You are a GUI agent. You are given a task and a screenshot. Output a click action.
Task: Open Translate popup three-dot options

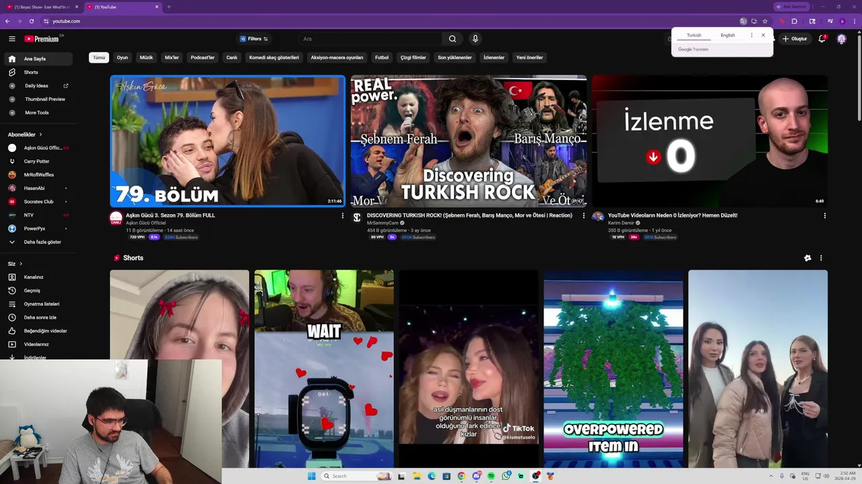click(x=752, y=35)
